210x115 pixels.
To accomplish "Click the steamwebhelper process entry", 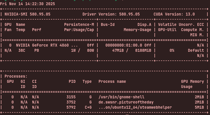I will 135,107.
